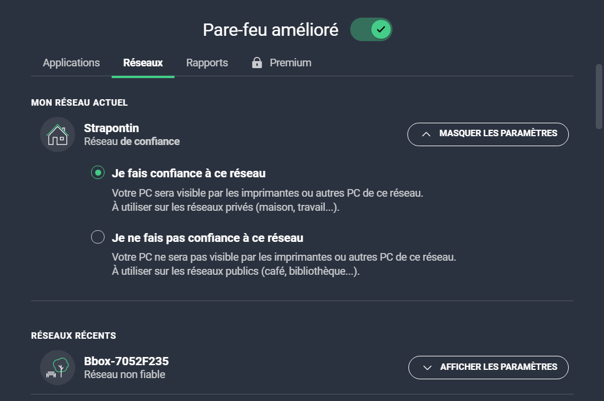
Task: Open the Applications tab
Action: [x=71, y=62]
